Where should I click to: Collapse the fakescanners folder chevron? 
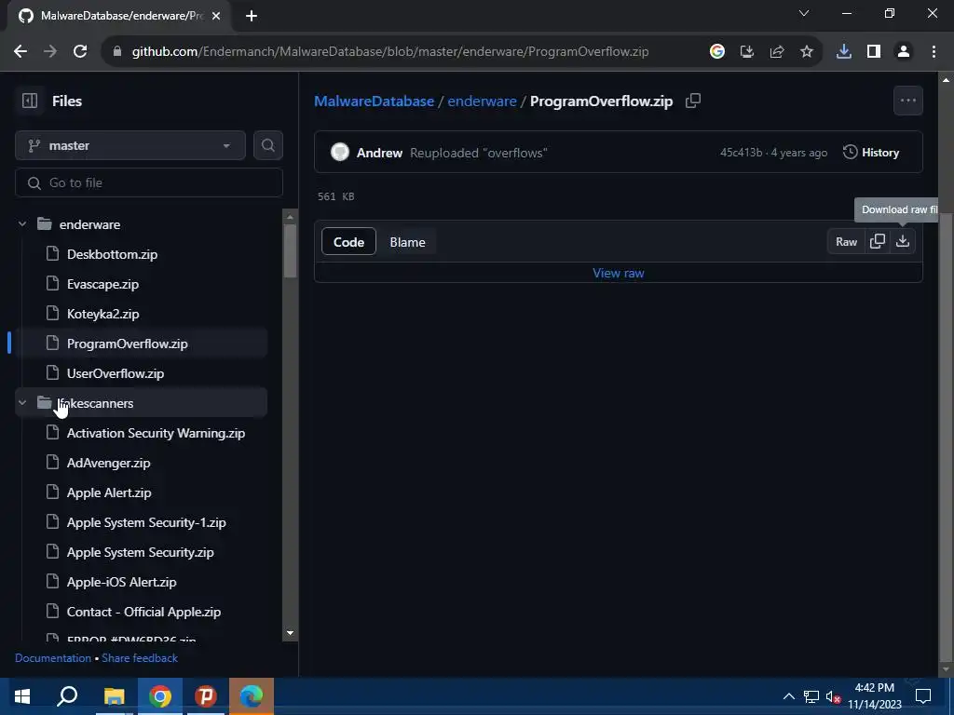[x=22, y=402]
